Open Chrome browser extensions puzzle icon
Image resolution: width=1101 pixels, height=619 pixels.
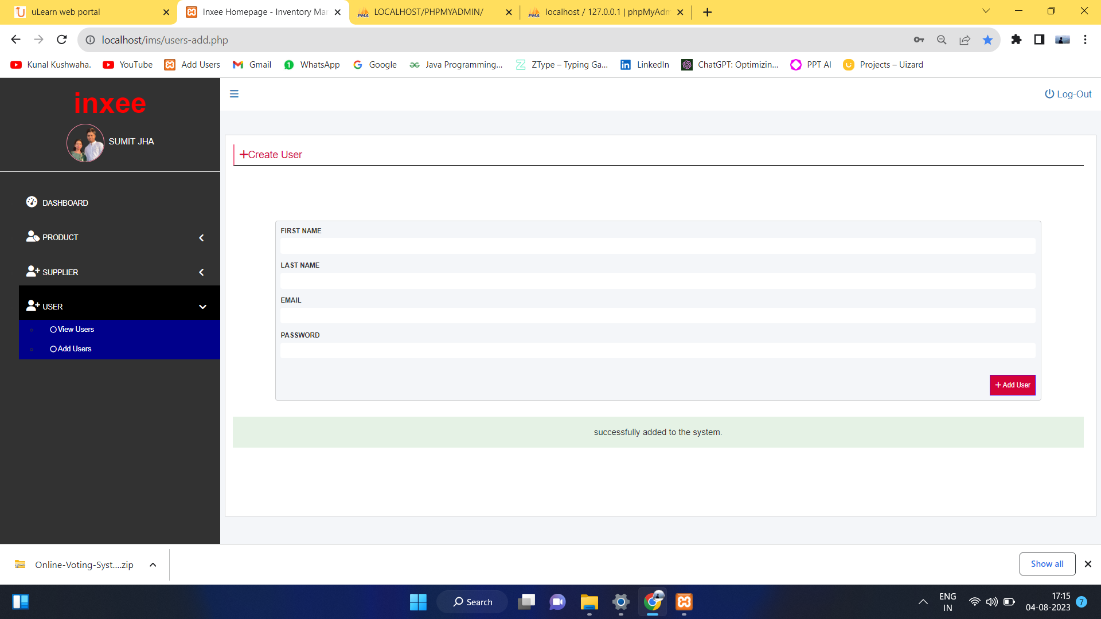(1017, 40)
